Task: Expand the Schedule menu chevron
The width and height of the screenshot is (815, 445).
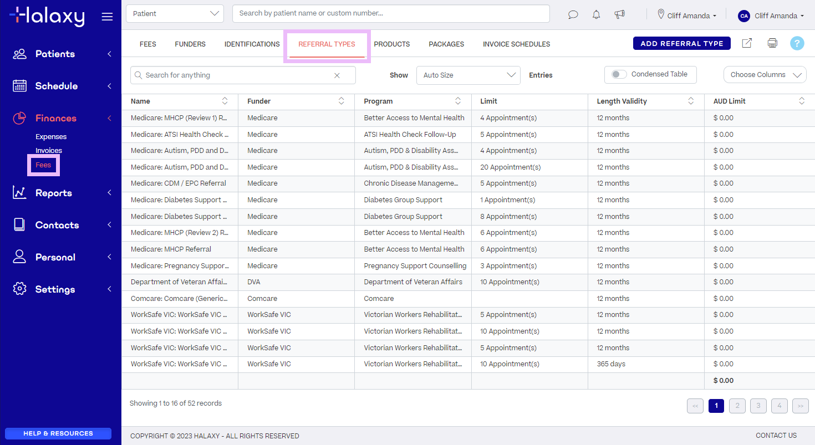Action: (x=109, y=86)
